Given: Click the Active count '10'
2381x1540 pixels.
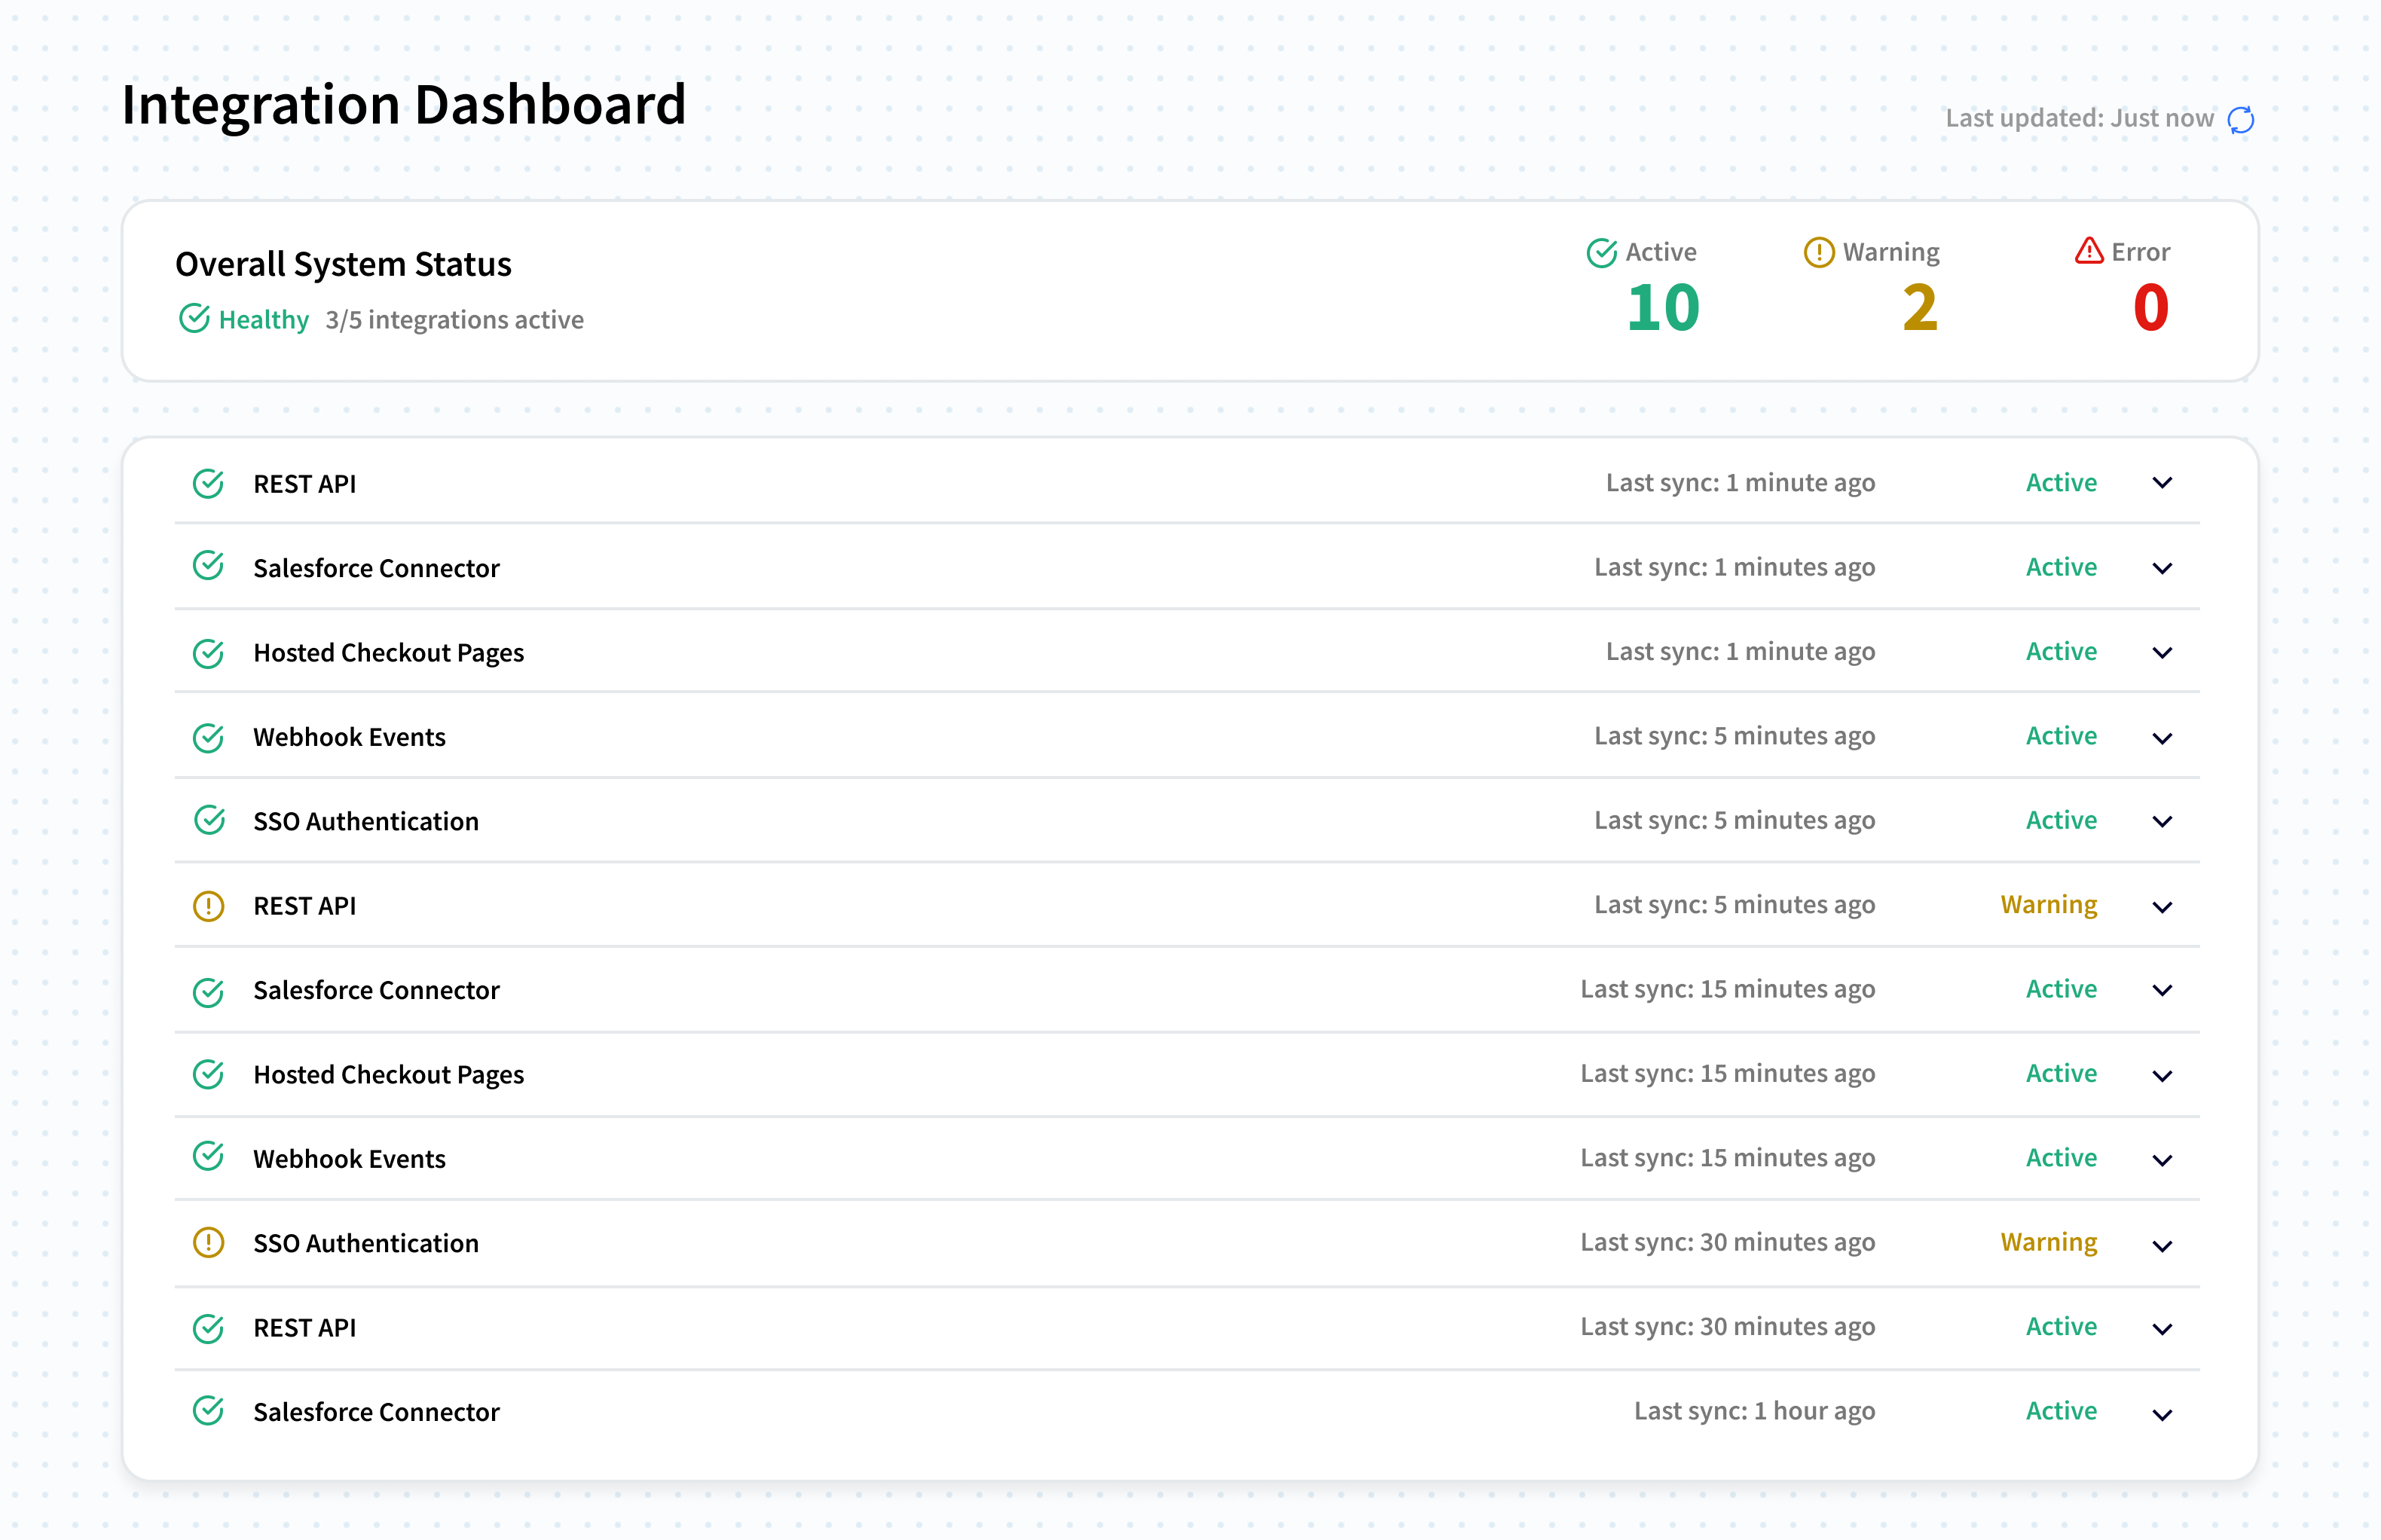Looking at the screenshot, I should pyautogui.click(x=1662, y=307).
